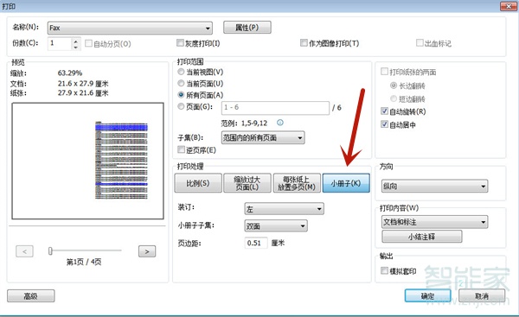Click the info icon next to 范例 example

280,123
